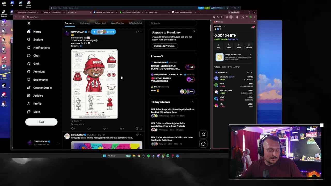Switch to MetaMask NFTs tab
The image size is (331, 186).
(229, 67)
